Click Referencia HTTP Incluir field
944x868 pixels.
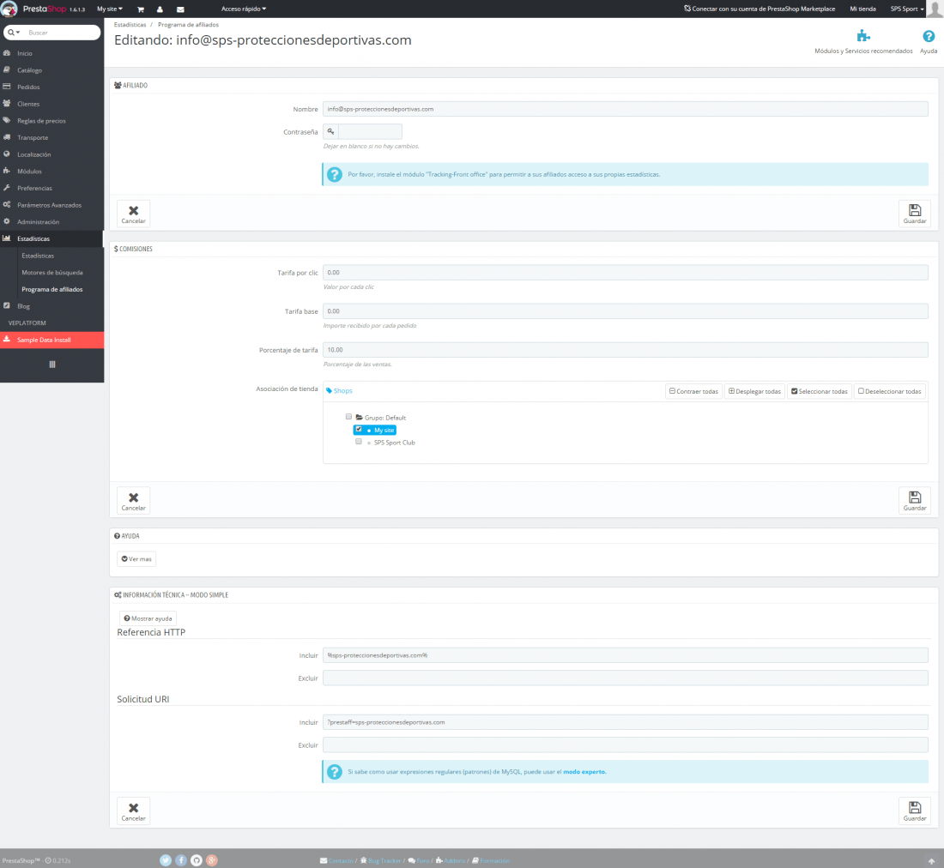pyautogui.click(x=625, y=655)
